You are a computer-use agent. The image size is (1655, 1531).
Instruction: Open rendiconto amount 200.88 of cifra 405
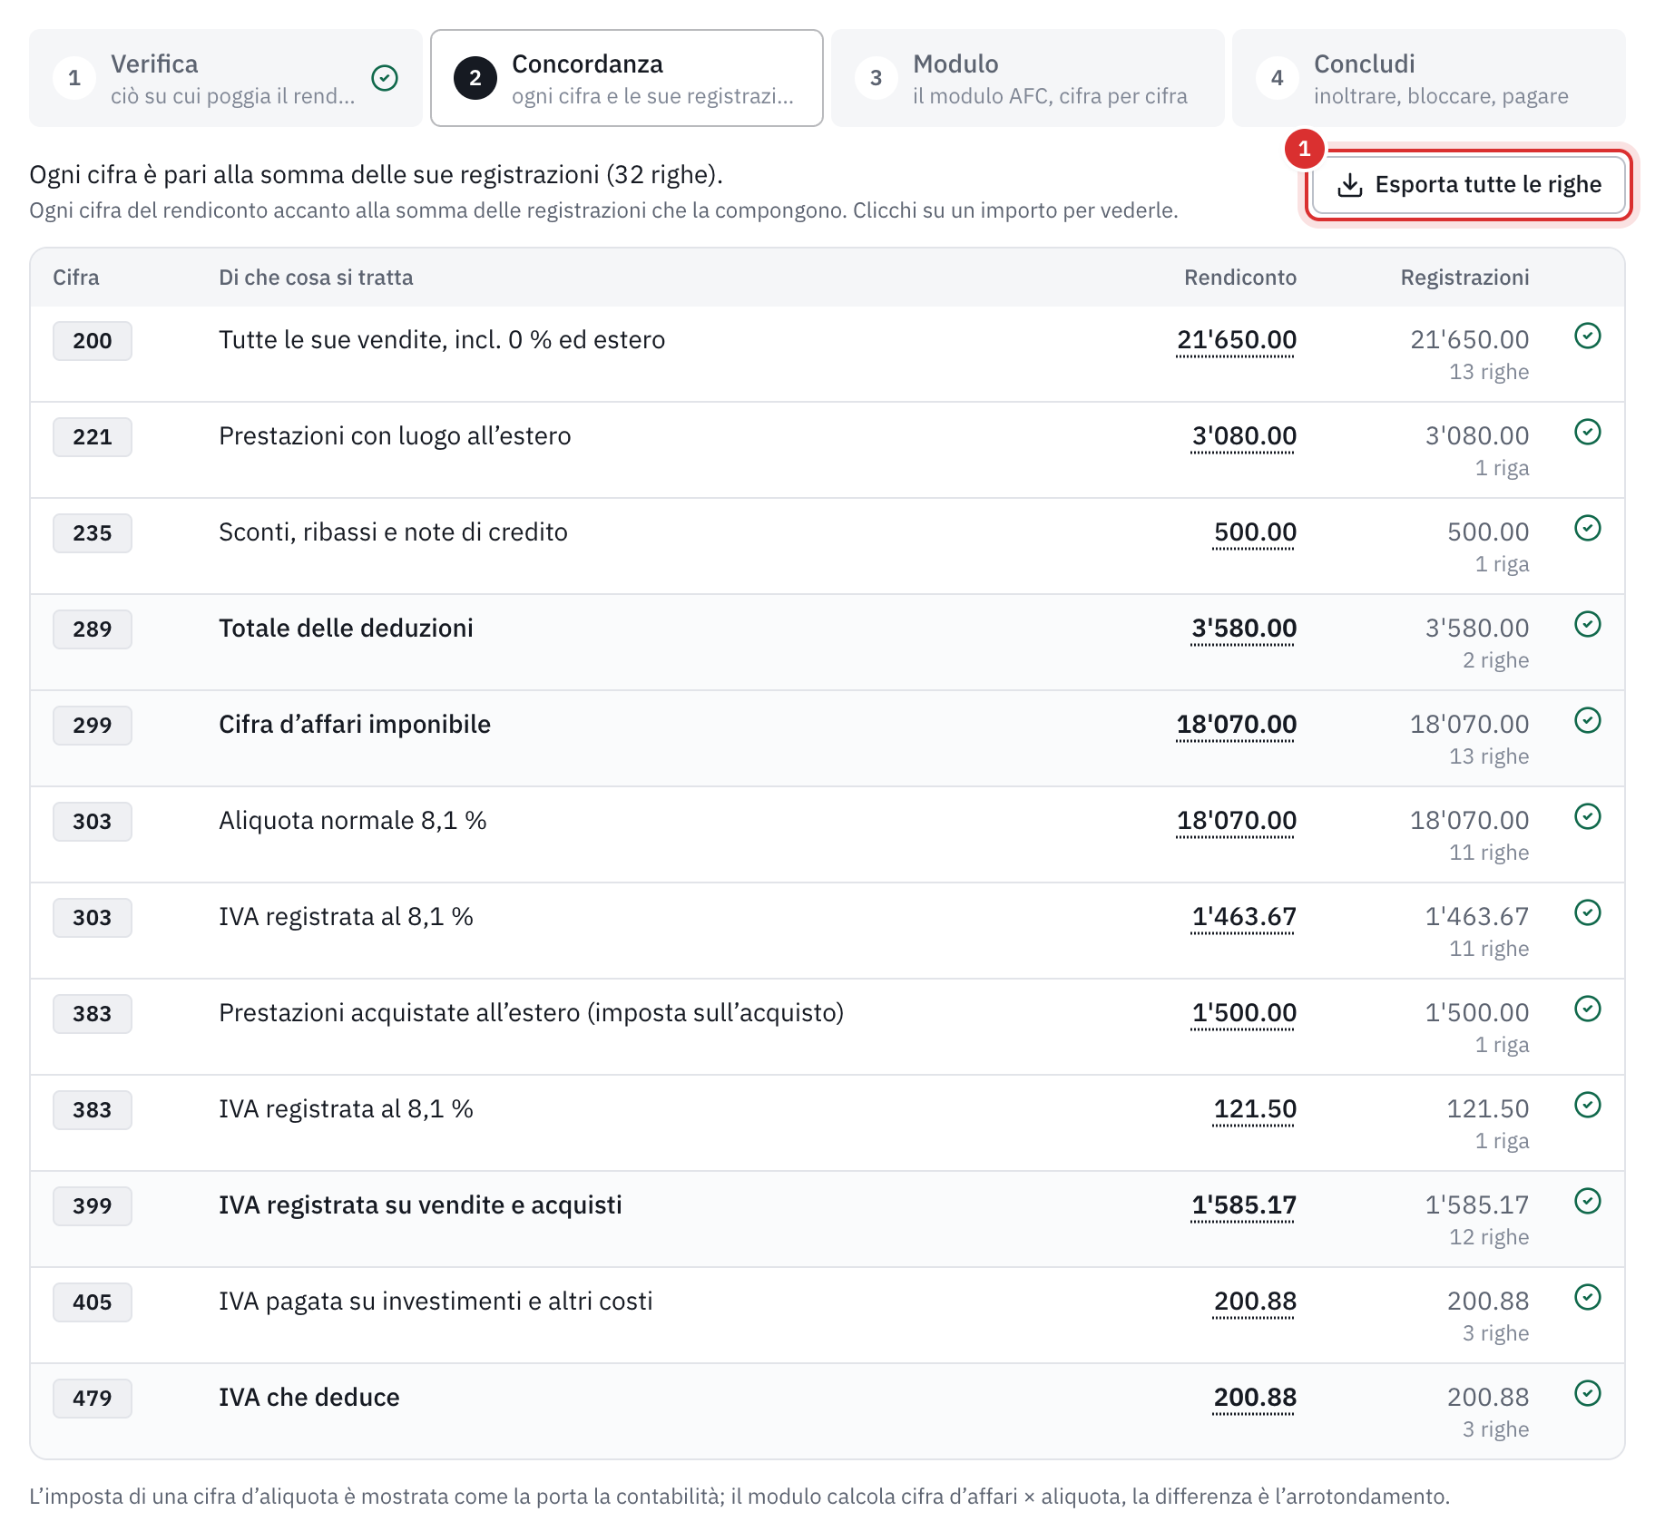[1255, 1302]
